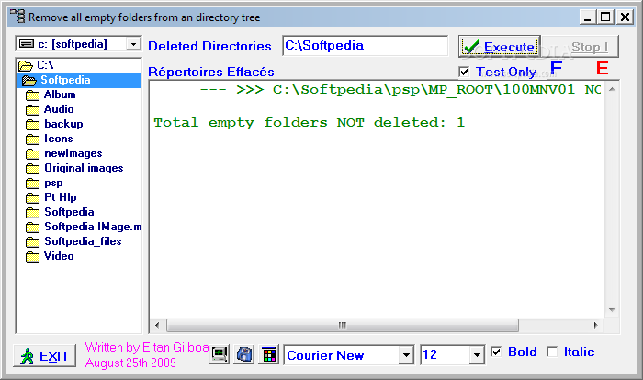Minimize the window
Image resolution: width=643 pixels, height=380 pixels.
pos(588,17)
